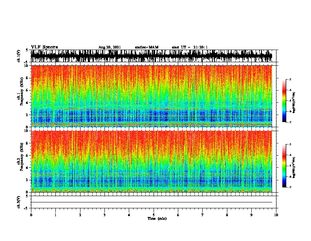The height and width of the screenshot is (241, 311).
Task: Click the "station=MAM" header label
Action: 146,47
